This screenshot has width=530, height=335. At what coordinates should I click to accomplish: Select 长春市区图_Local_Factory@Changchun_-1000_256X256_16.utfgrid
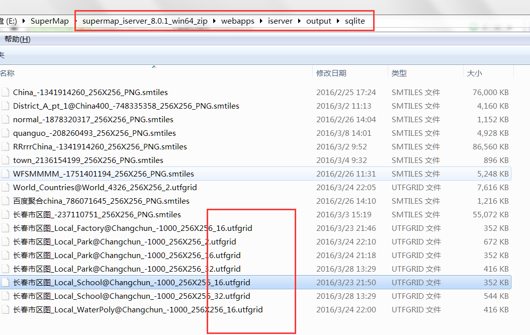point(133,228)
